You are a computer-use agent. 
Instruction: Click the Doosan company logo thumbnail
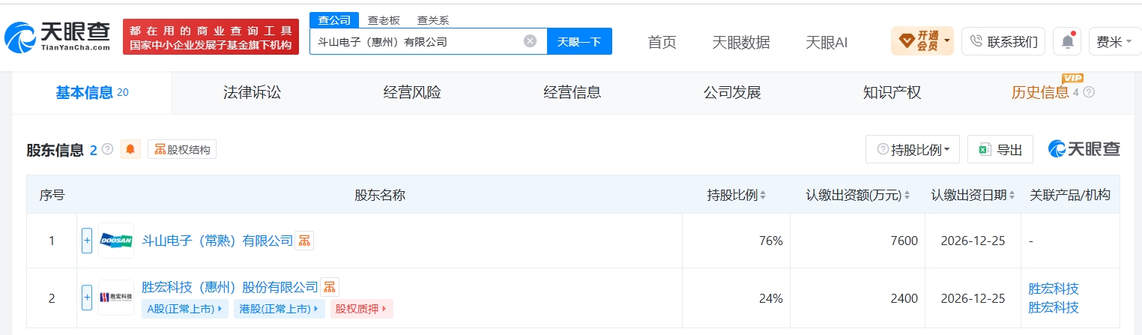(116, 241)
